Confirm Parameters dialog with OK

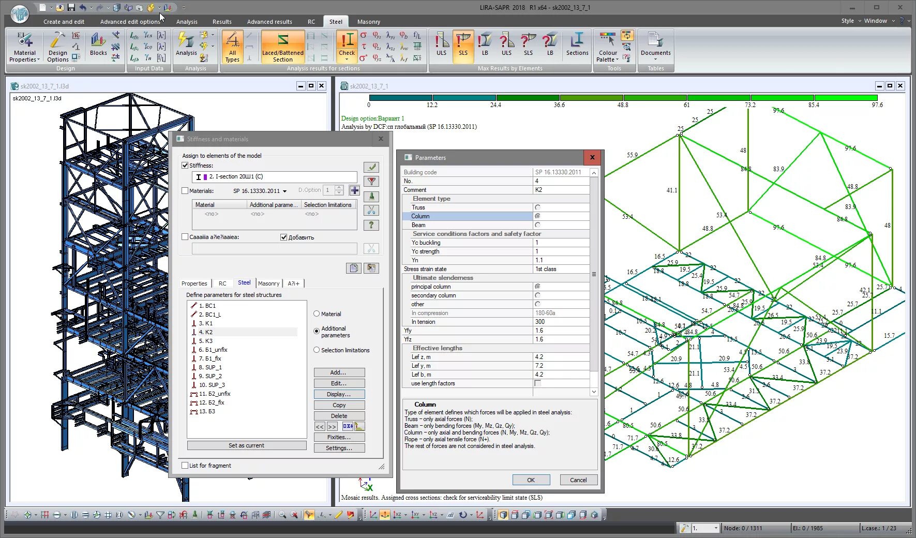point(531,480)
